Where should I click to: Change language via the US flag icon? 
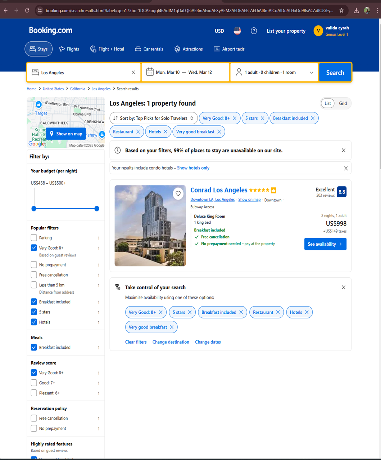(237, 31)
